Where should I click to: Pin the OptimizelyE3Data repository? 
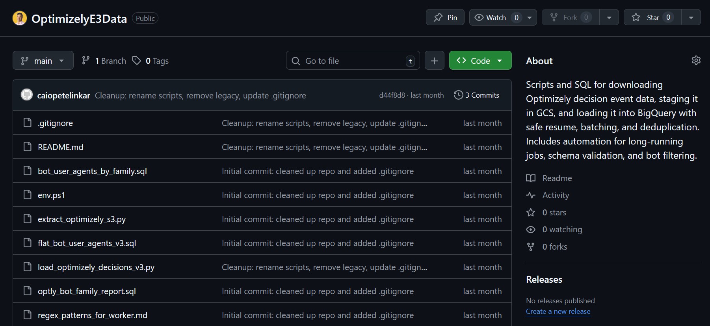pyautogui.click(x=445, y=17)
